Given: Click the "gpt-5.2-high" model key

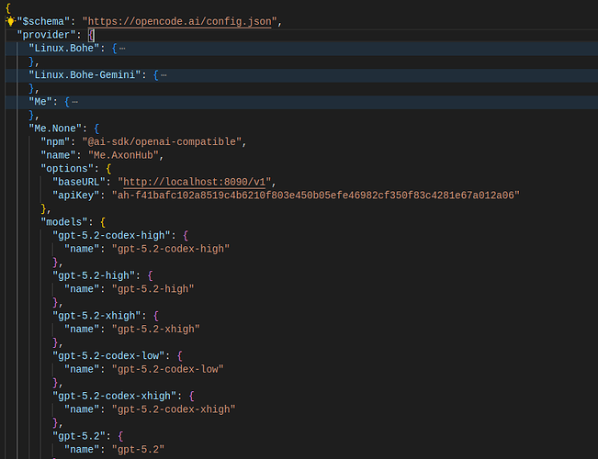Looking at the screenshot, I should coord(94,275).
